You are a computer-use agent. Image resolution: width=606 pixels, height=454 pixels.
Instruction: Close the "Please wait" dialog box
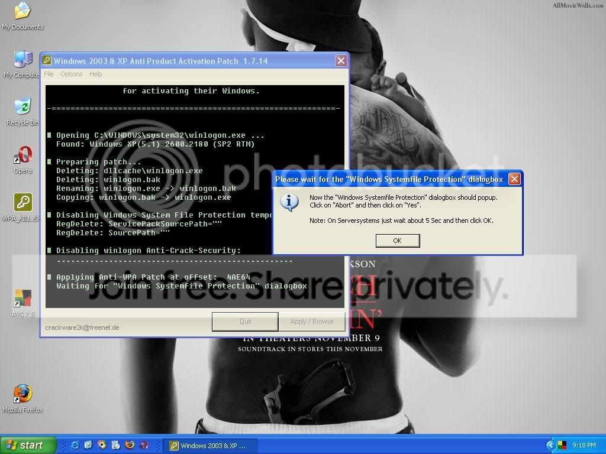514,179
